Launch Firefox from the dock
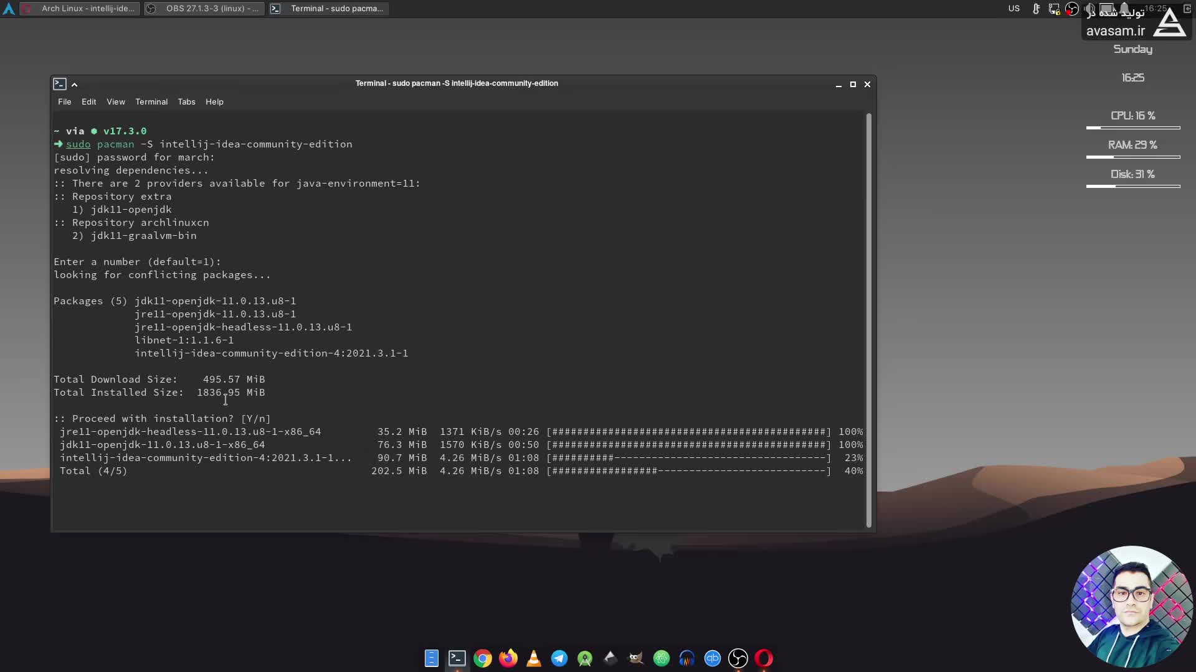The width and height of the screenshot is (1196, 672). click(508, 658)
